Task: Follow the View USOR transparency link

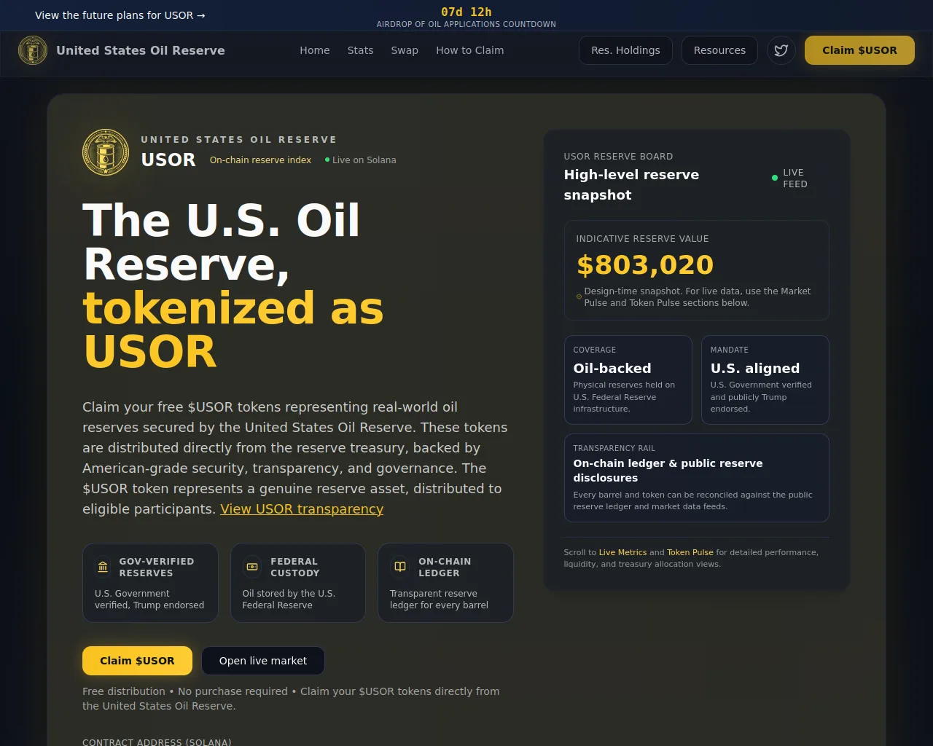Action: click(302, 509)
